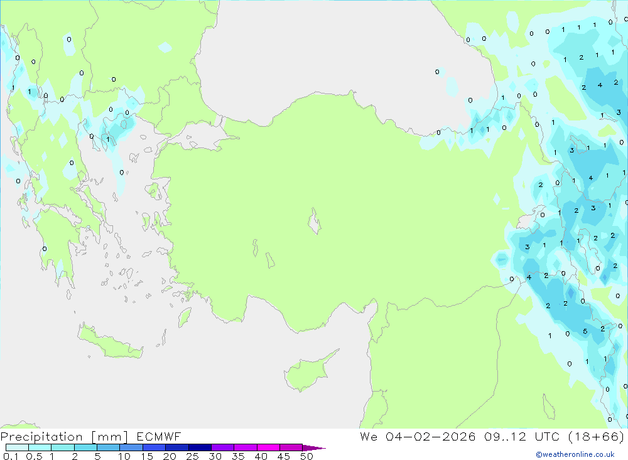This screenshot has width=628, height=460.
Task: Click the "ECMWF" model label
Action: click(159, 436)
